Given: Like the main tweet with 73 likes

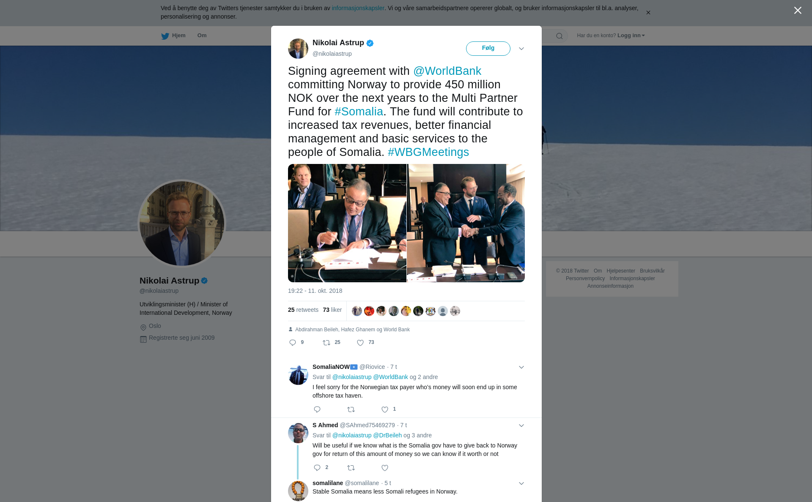Looking at the screenshot, I should tap(360, 343).
